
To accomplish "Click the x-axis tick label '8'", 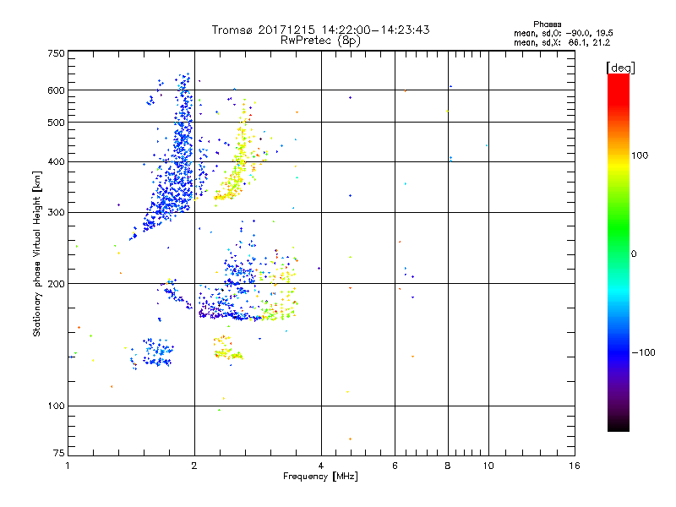I will pyautogui.click(x=448, y=466).
